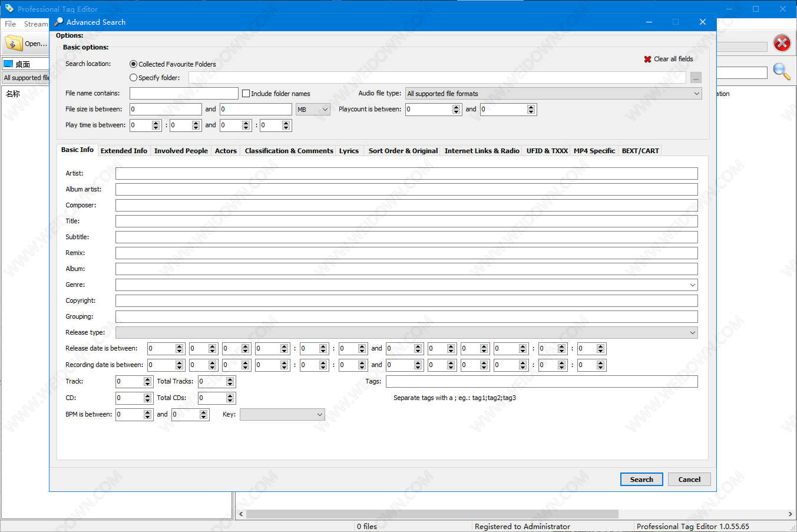
Task: Click 'Registered to Administrator' status text
Action: [522, 527]
